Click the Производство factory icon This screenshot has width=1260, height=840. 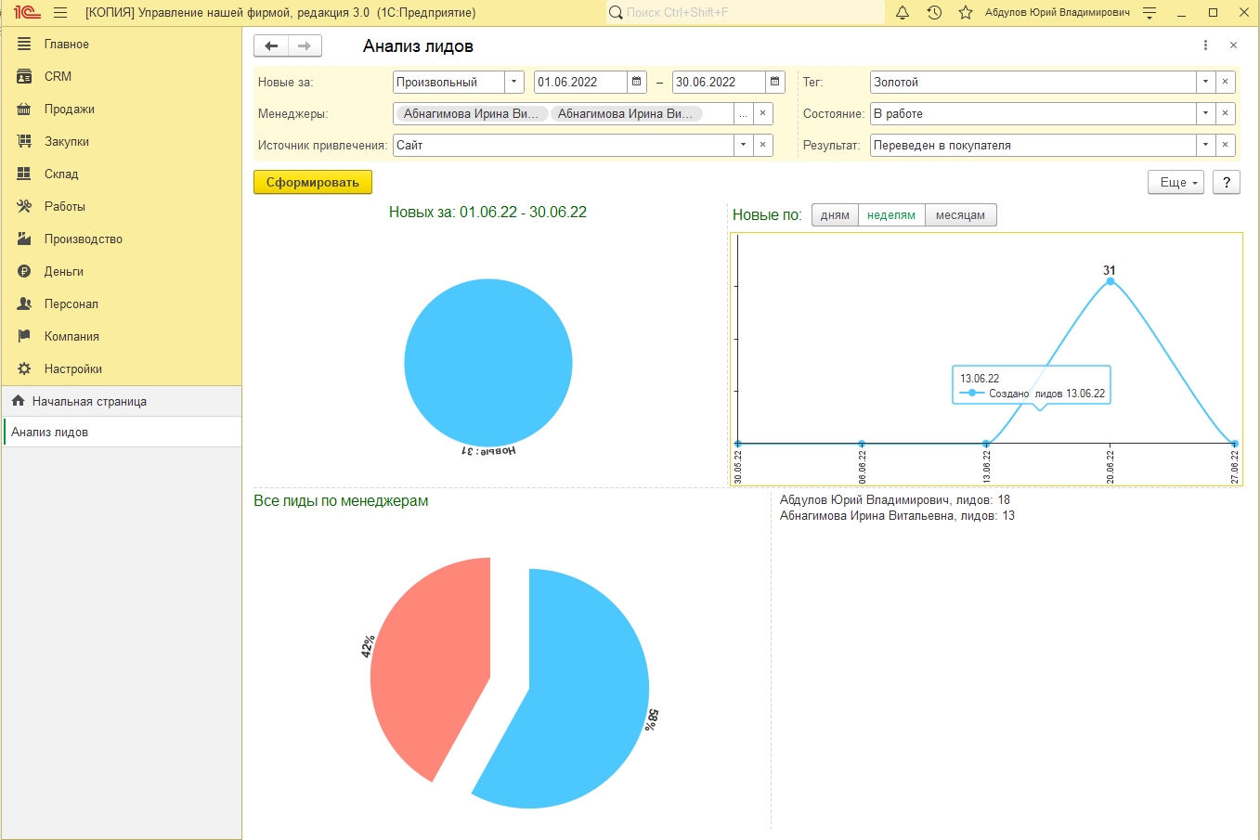coord(24,239)
